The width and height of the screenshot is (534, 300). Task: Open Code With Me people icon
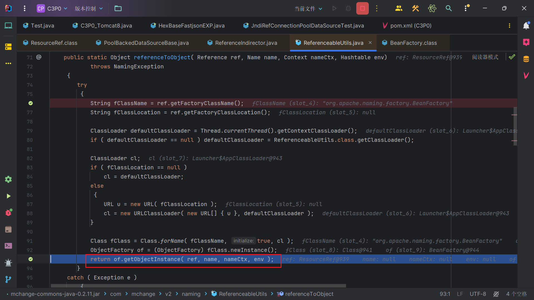tap(399, 8)
